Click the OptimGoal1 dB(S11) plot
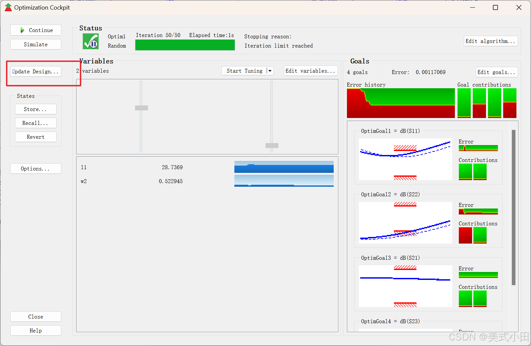This screenshot has width=531, height=346. pyautogui.click(x=406, y=159)
